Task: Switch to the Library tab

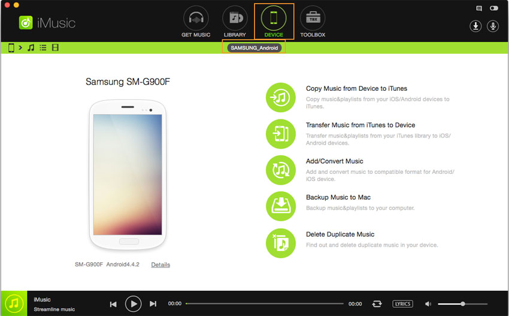Action: click(x=235, y=20)
